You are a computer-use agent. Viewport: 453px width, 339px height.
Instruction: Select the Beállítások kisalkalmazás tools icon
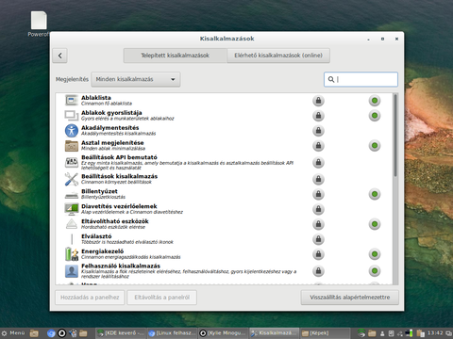[72, 179]
